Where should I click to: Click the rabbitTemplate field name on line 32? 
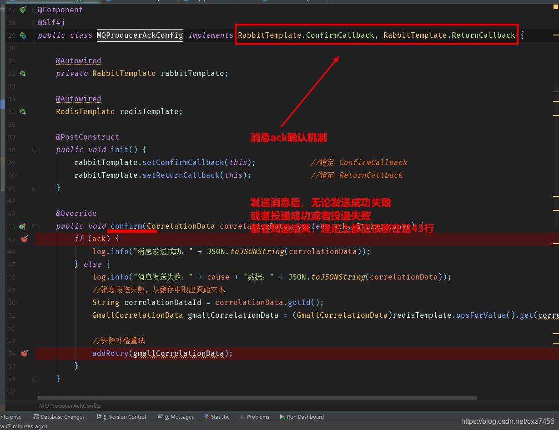click(192, 73)
